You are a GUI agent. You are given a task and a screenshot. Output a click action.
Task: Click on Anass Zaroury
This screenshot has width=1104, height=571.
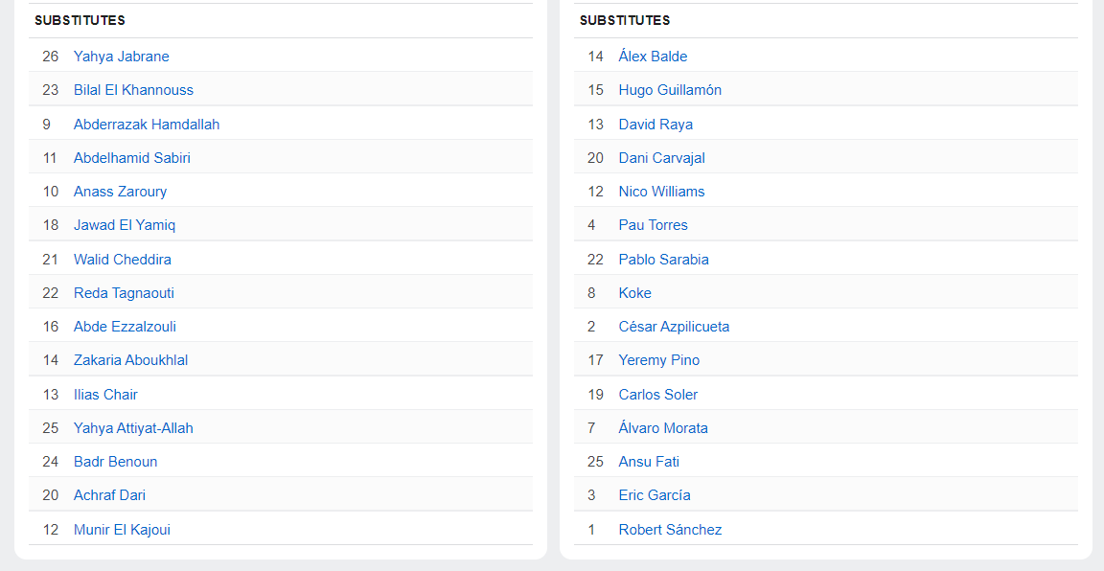click(120, 192)
